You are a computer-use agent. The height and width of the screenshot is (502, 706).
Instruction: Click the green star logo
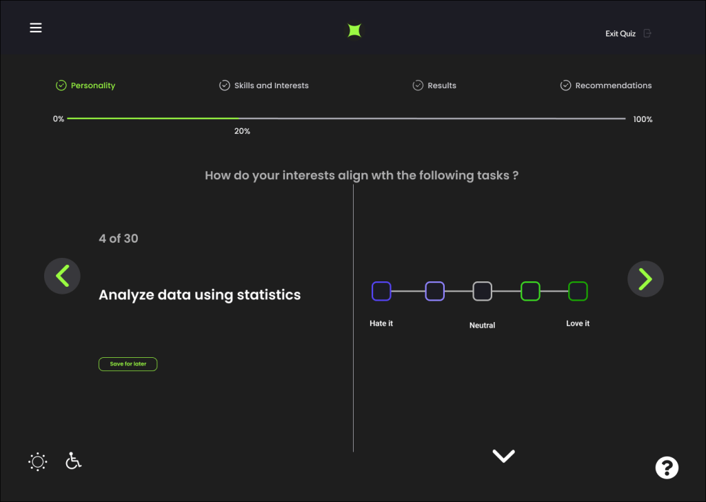pyautogui.click(x=354, y=30)
